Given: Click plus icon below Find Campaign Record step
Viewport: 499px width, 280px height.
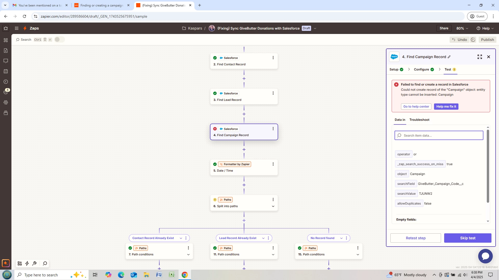Looking at the screenshot, I should point(244,150).
